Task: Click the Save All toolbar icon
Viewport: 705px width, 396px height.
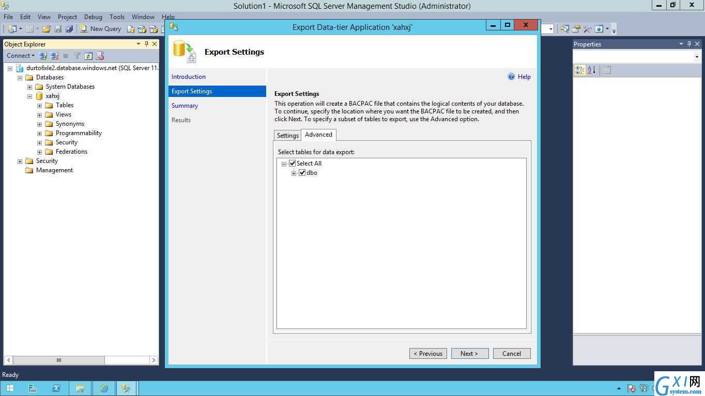Action: [x=69, y=29]
